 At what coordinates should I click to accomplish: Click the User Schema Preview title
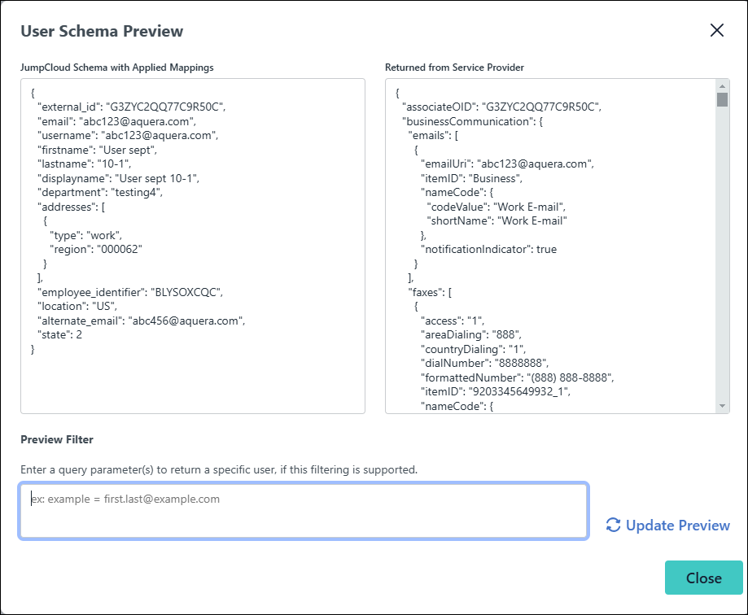[x=102, y=32]
